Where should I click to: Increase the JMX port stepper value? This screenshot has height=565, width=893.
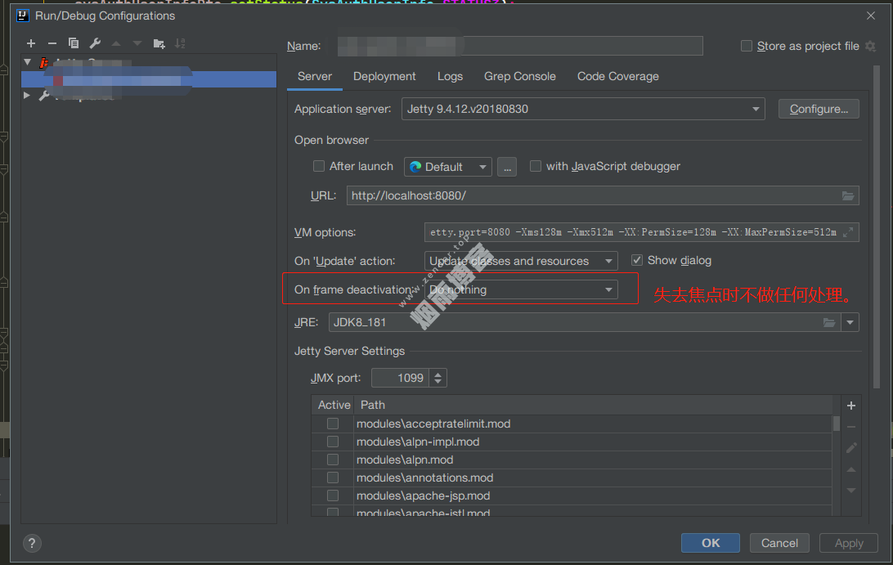coord(438,374)
